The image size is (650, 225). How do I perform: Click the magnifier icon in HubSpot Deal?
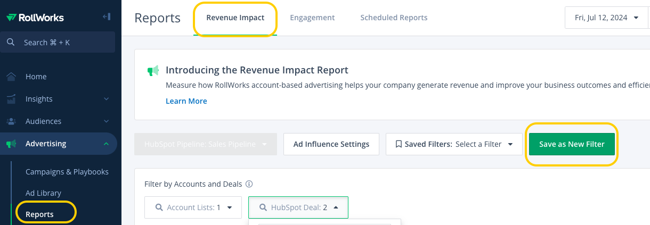coord(263,207)
